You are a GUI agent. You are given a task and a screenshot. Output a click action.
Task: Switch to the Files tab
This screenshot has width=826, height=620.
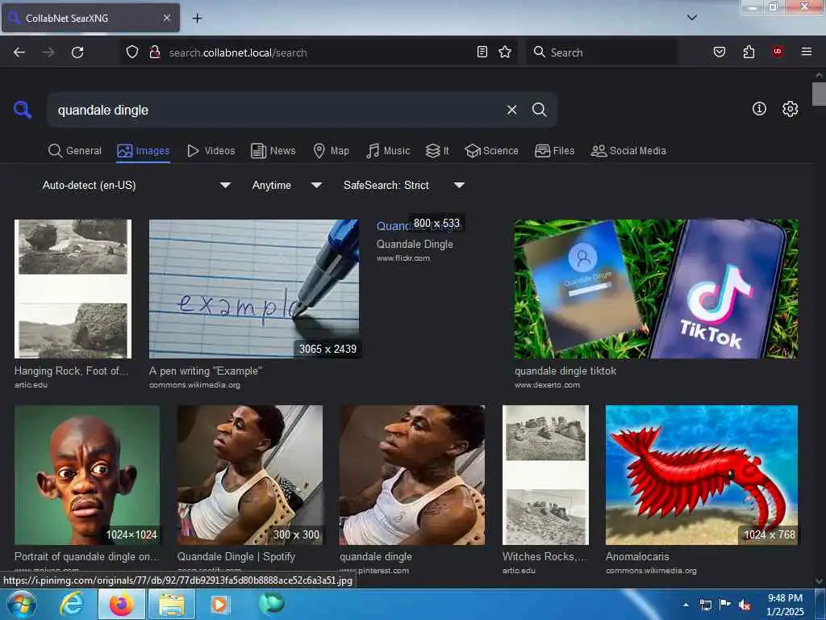[555, 151]
